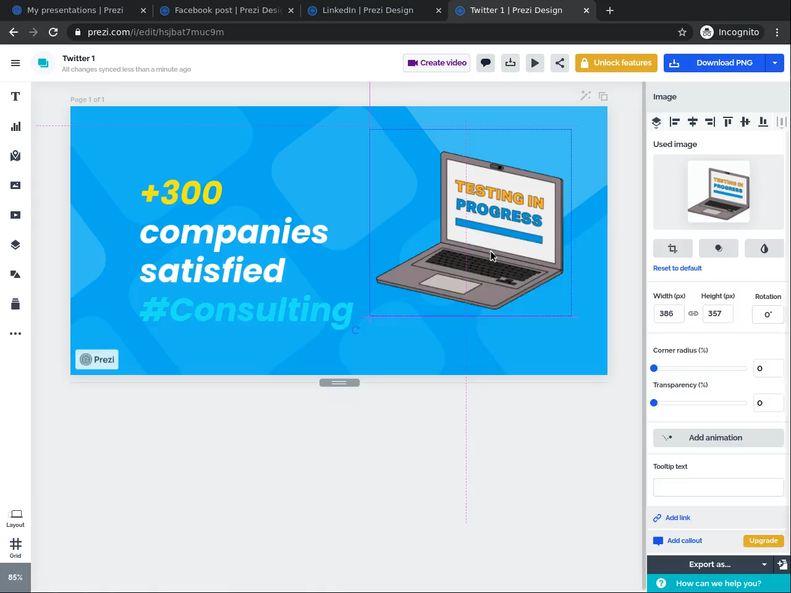Open the layer order arrange dropdown

[656, 122]
